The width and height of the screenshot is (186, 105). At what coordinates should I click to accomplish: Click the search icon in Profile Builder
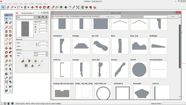pyautogui.click(x=39, y=17)
